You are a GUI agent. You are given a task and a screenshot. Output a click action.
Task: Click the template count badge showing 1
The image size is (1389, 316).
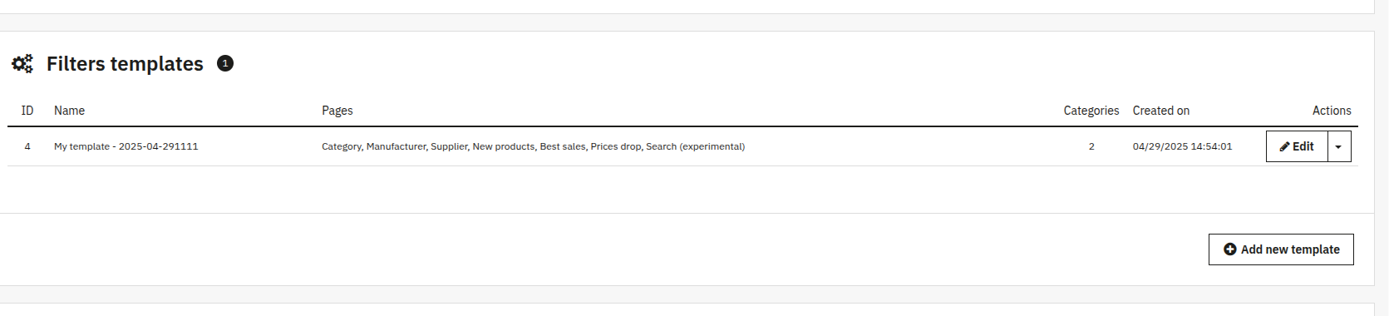(x=225, y=63)
